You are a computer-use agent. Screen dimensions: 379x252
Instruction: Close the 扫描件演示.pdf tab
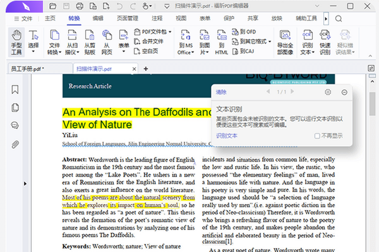point(134,69)
